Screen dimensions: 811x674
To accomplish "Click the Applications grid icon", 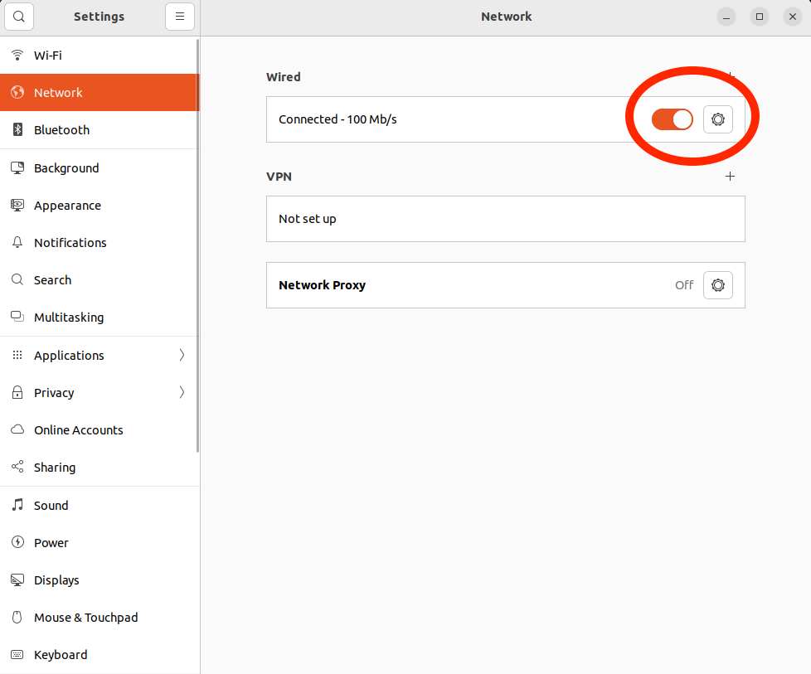I will (x=17, y=355).
